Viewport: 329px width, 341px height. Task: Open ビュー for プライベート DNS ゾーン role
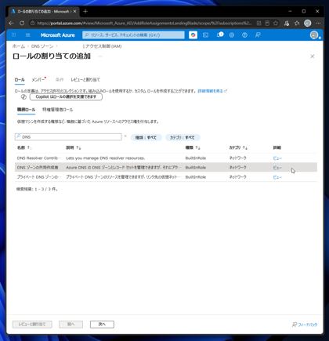click(x=277, y=177)
